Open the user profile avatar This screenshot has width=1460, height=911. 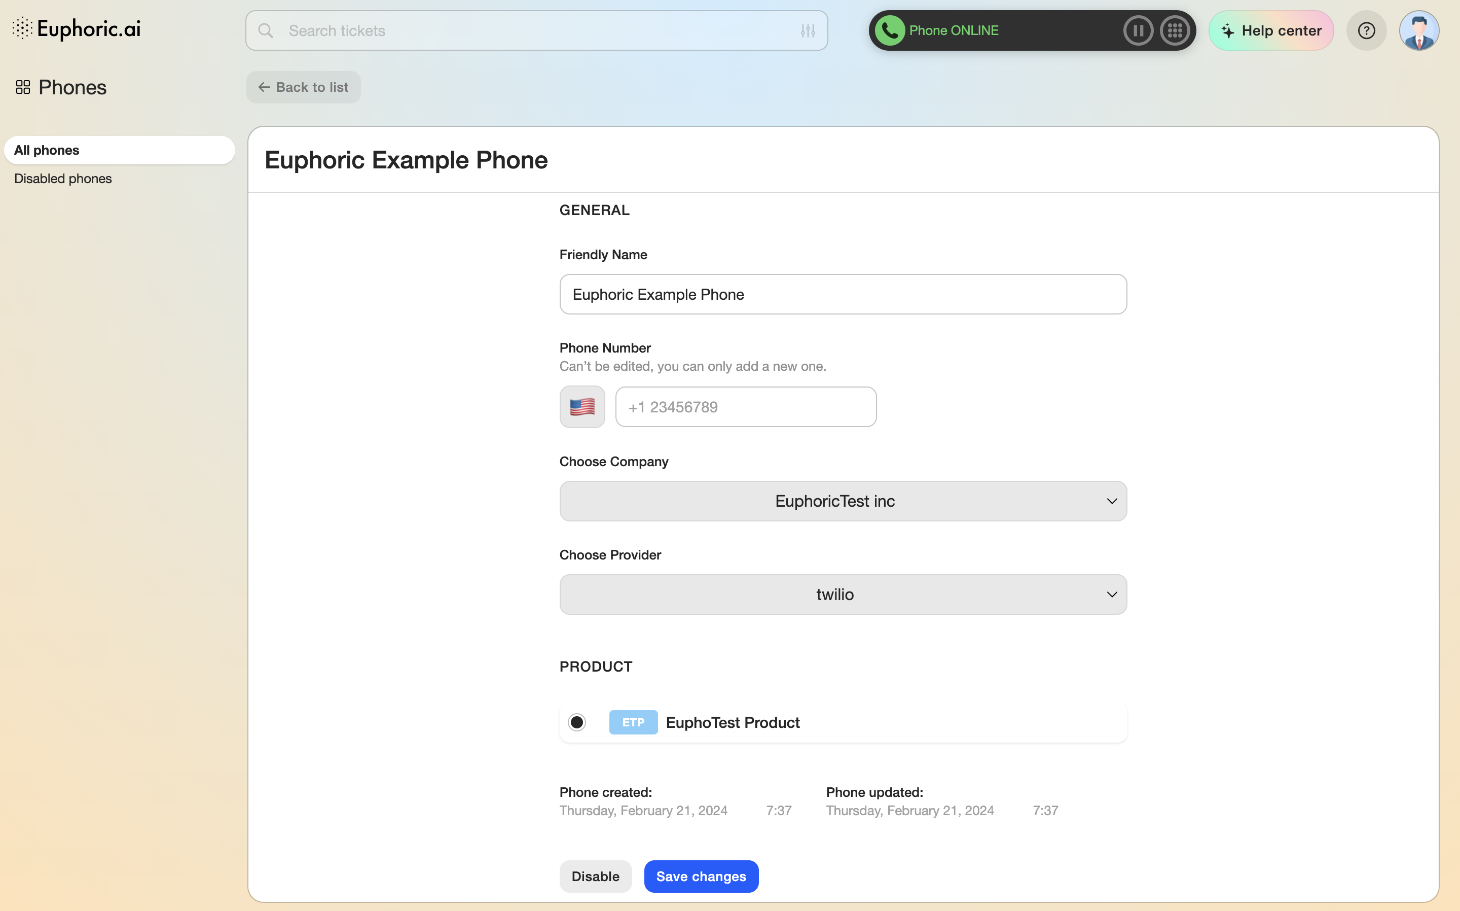pyautogui.click(x=1418, y=30)
